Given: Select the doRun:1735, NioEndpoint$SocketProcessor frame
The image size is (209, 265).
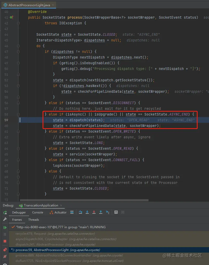Looking at the screenshot, I should (109, 261).
